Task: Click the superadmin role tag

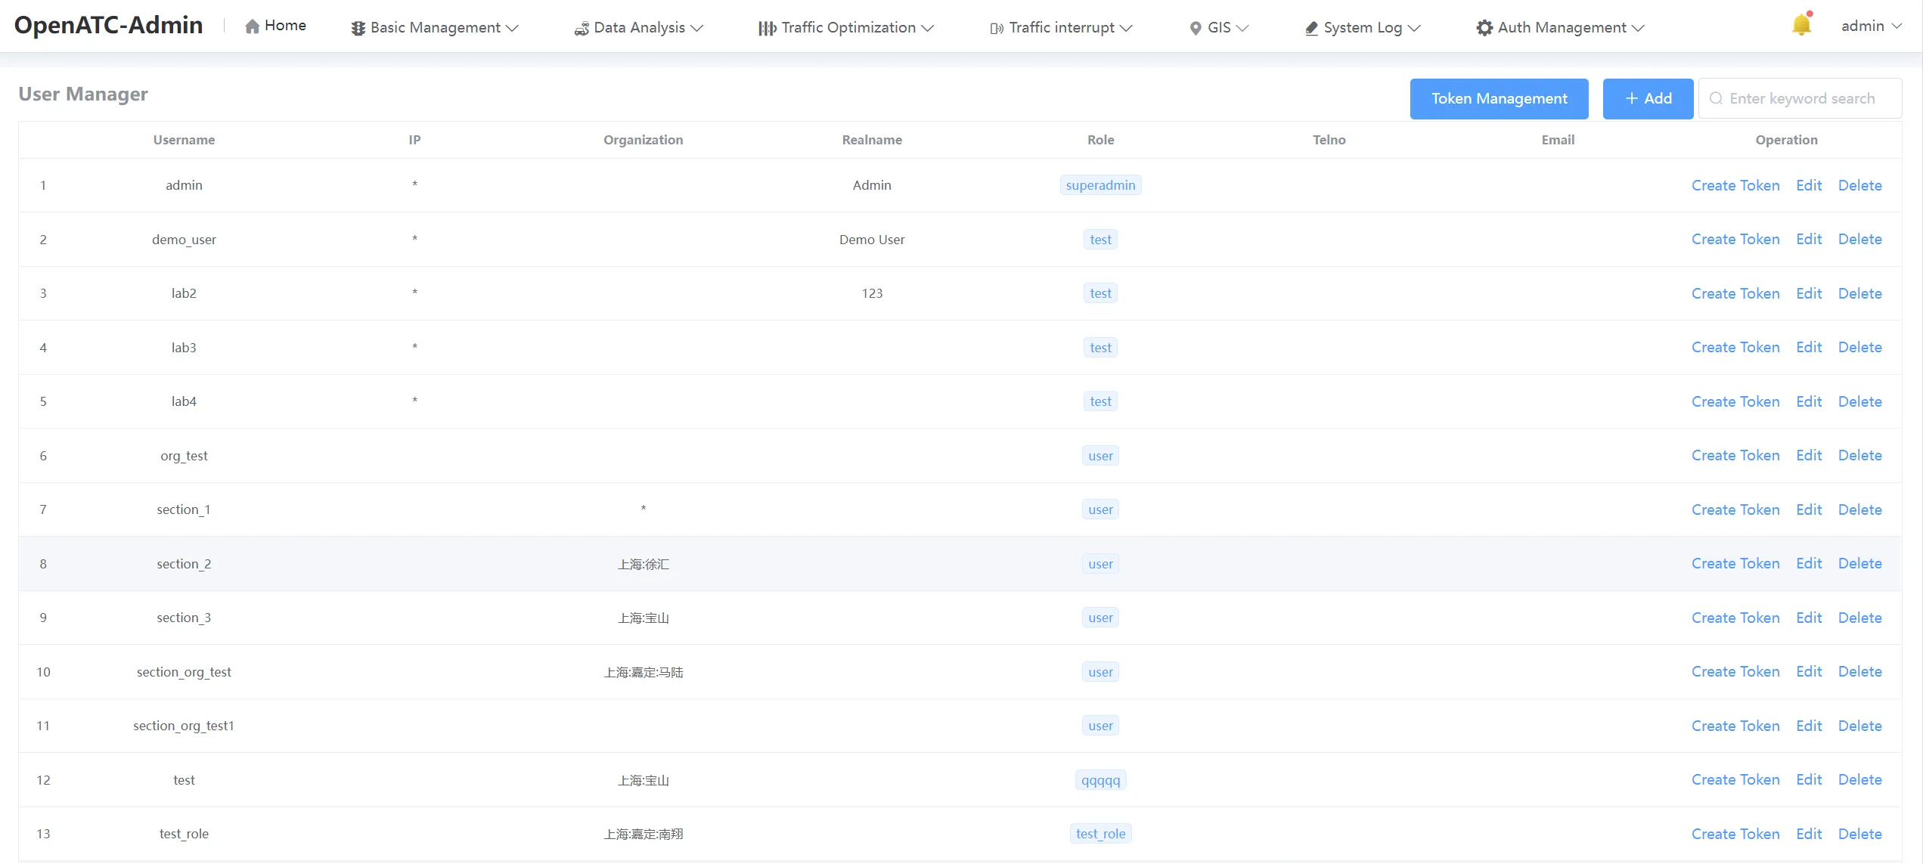Action: pos(1100,186)
